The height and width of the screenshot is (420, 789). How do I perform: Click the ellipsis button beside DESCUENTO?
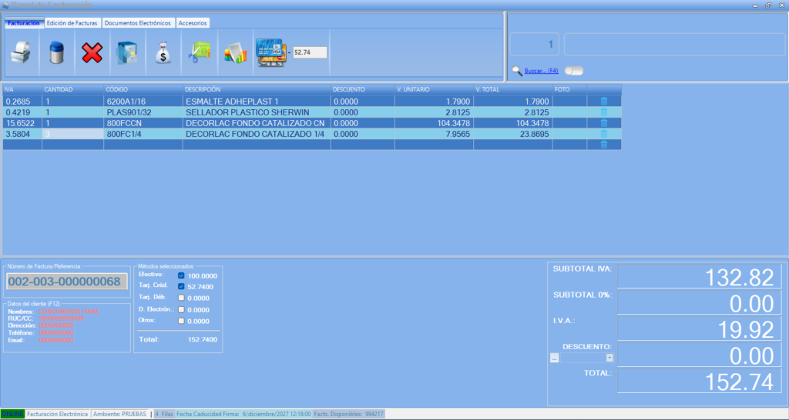pos(555,358)
